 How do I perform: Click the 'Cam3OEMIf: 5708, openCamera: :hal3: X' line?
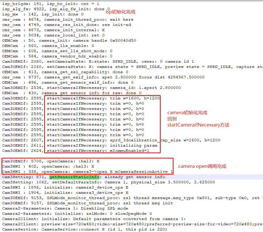[51, 161]
